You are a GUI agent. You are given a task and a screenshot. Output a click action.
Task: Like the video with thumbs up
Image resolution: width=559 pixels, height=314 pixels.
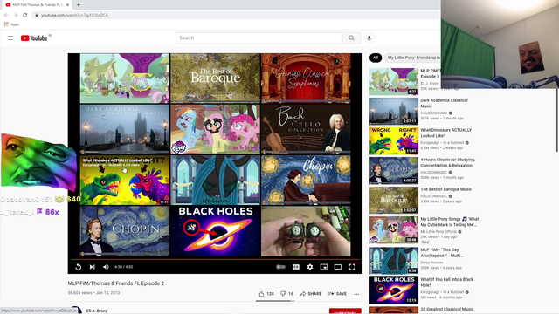266,294
